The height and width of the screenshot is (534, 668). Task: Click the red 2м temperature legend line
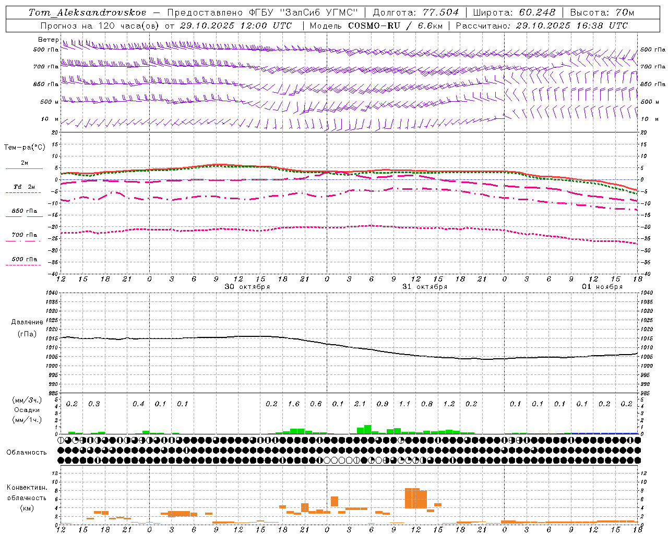coord(24,168)
